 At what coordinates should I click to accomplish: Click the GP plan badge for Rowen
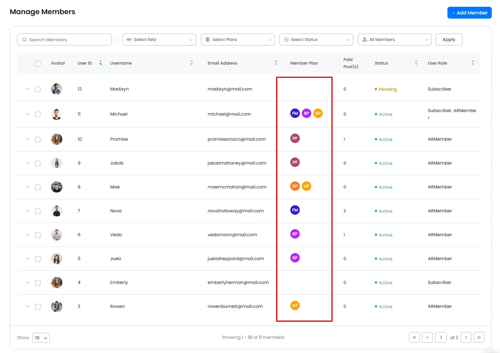tap(295, 306)
